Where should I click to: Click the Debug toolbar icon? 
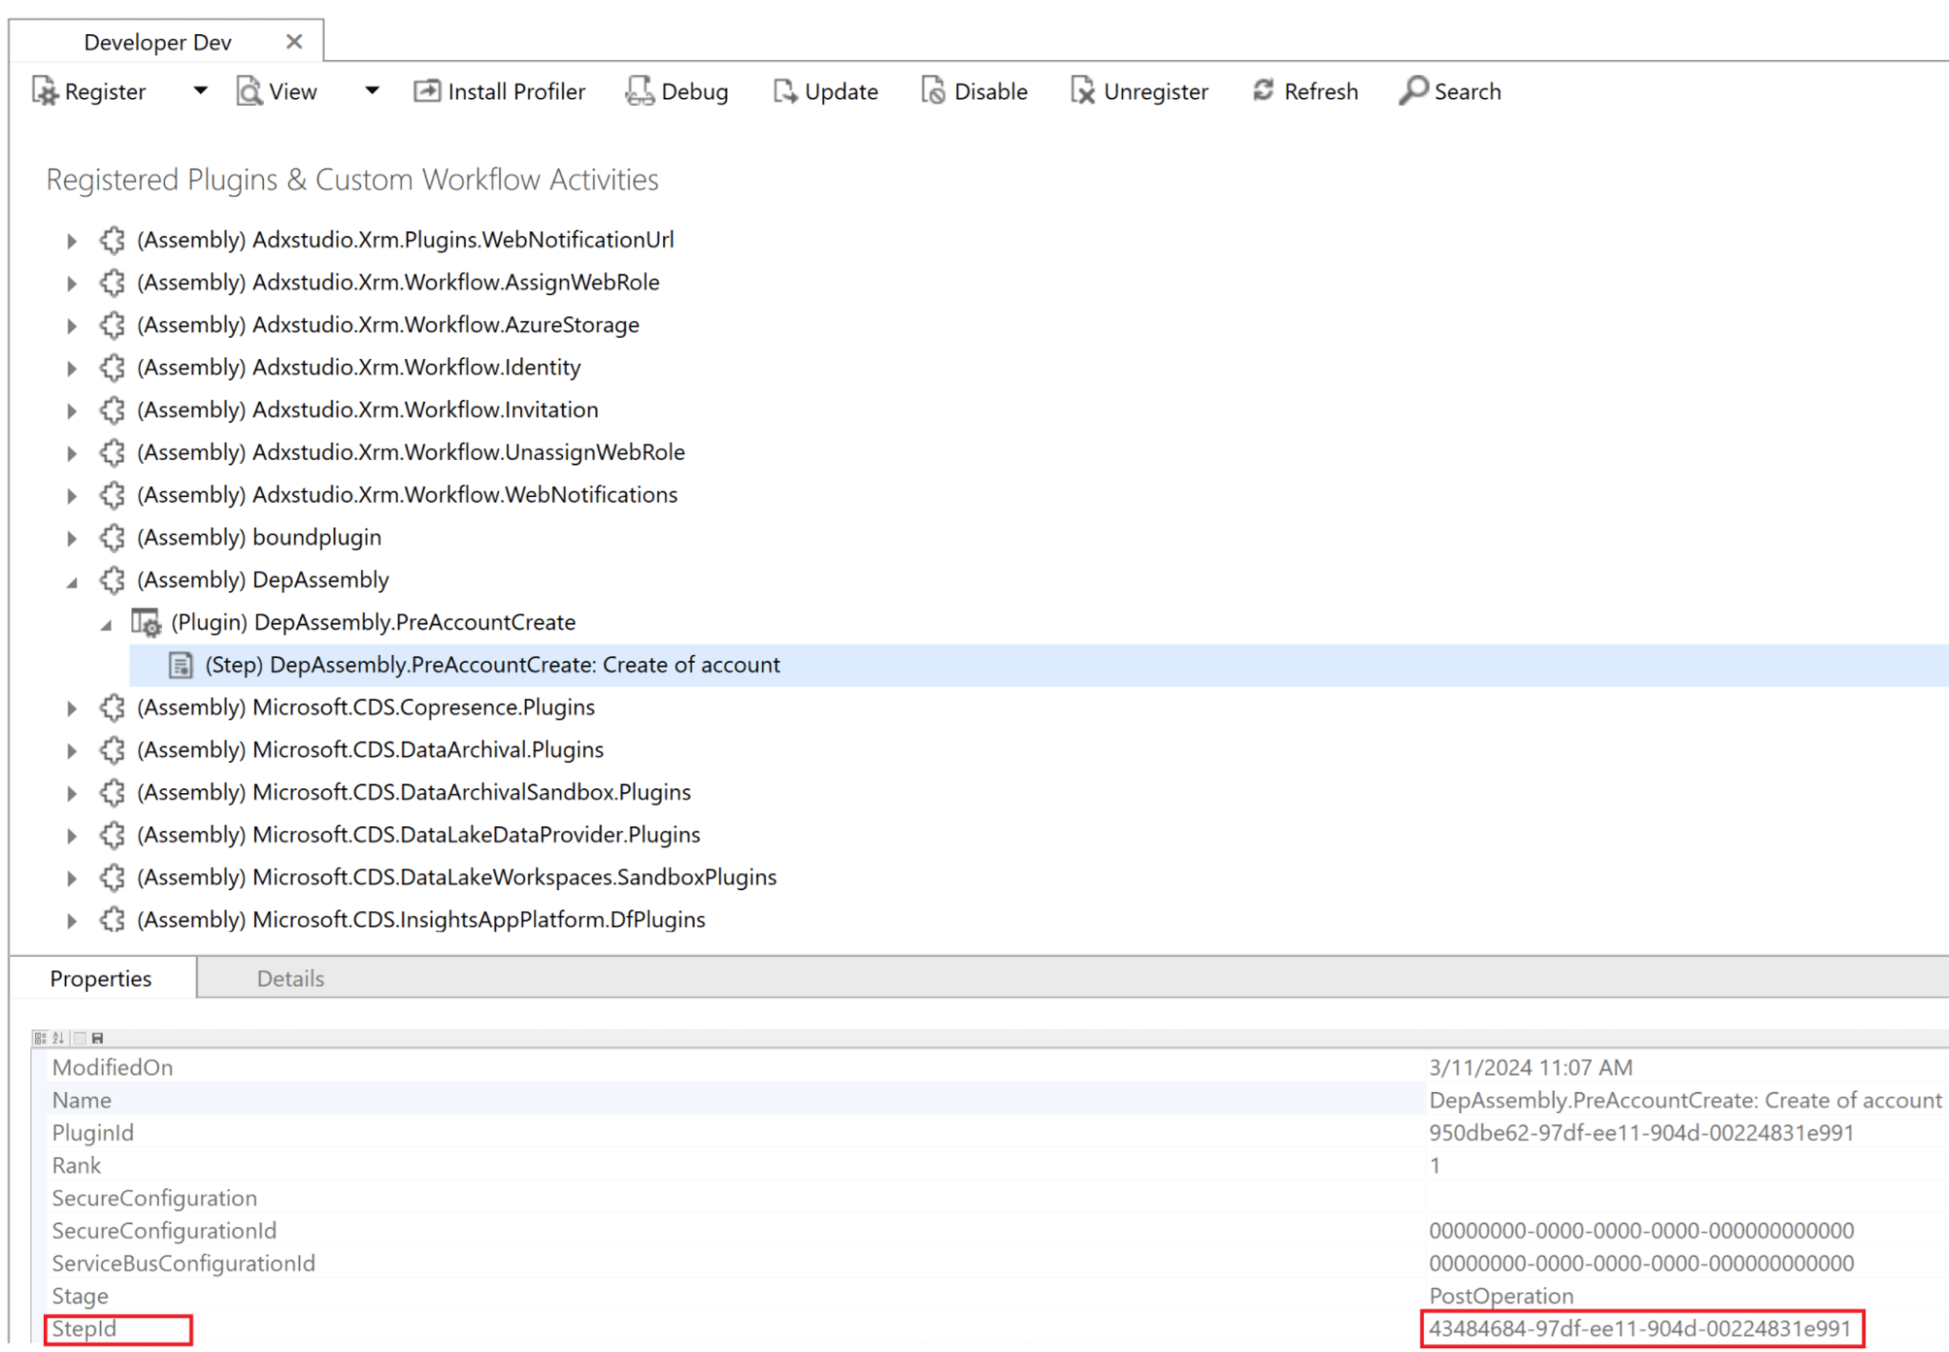coord(639,91)
